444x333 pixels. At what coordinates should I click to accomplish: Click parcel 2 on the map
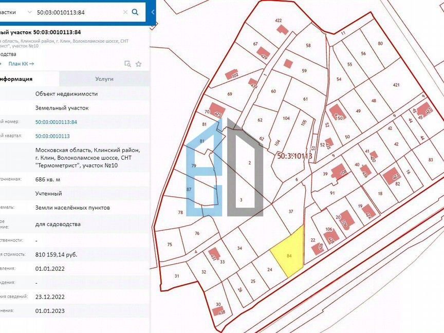click(249, 163)
